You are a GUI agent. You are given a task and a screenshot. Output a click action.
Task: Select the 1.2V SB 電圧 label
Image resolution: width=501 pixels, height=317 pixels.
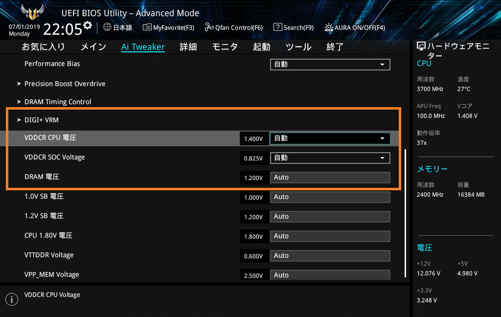pyautogui.click(x=44, y=216)
